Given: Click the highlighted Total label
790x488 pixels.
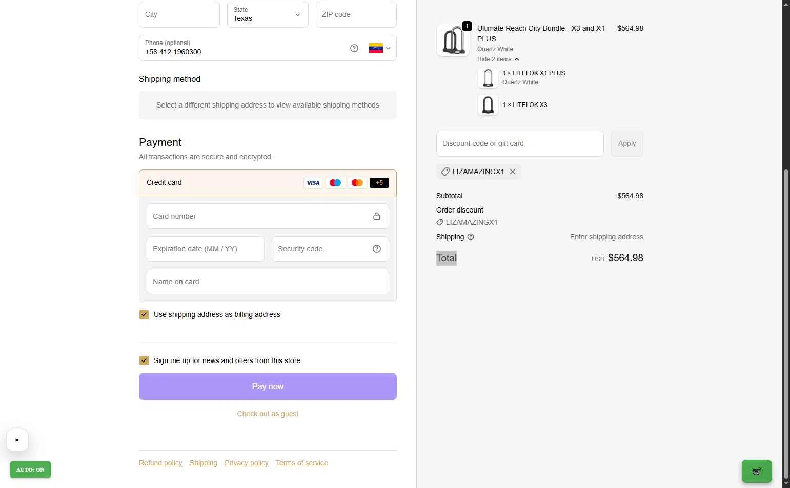Looking at the screenshot, I should pos(447,258).
